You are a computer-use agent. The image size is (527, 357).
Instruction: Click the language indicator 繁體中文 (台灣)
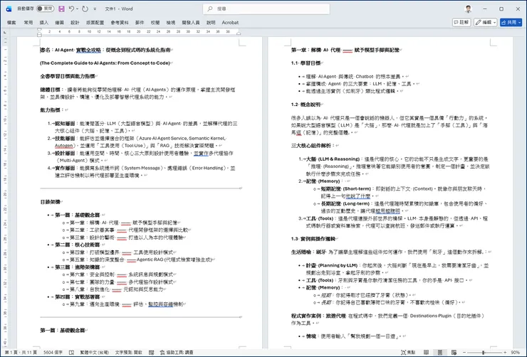pyautogui.click(x=95, y=352)
